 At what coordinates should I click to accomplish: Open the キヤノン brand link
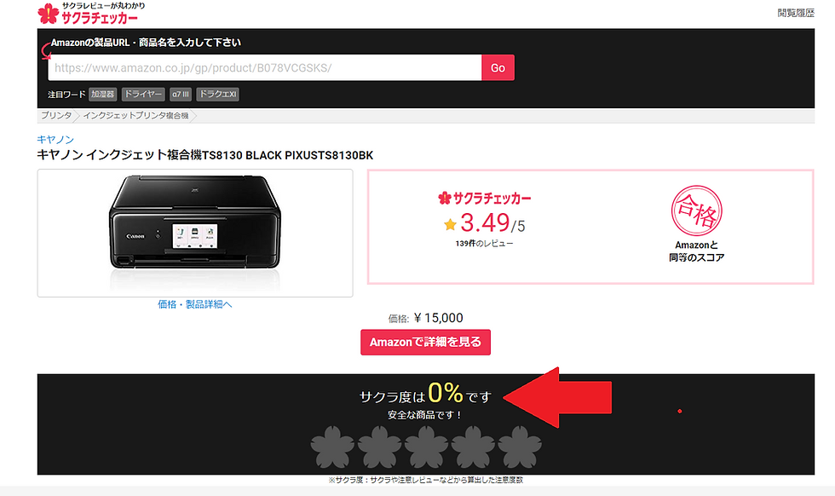55,140
